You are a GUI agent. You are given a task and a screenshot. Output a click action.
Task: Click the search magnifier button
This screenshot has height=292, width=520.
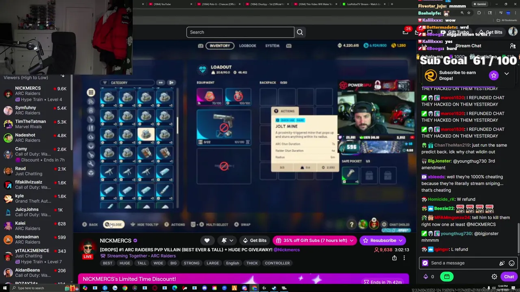pos(300,32)
